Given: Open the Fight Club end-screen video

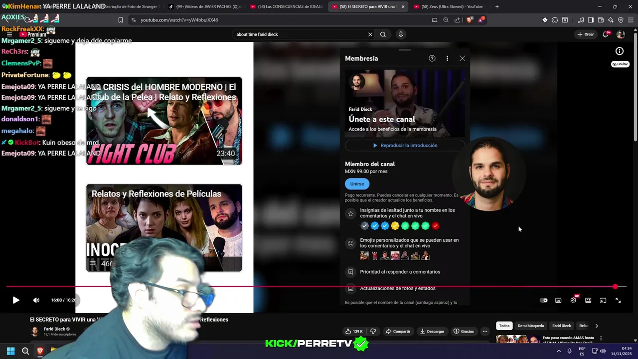Looking at the screenshot, I should pyautogui.click(x=164, y=121).
